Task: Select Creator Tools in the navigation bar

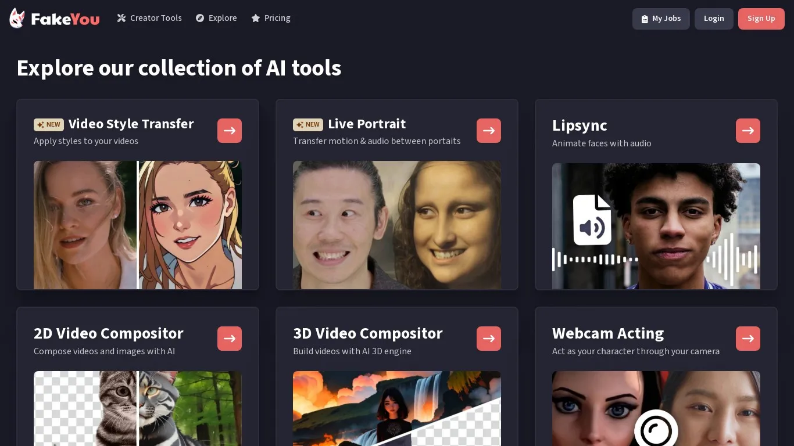Action: coord(156,18)
